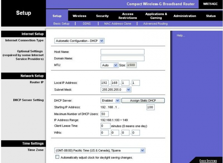223x163 pixels.
Task: Click the Client Lease Time field
Action: pyautogui.click(x=105, y=126)
